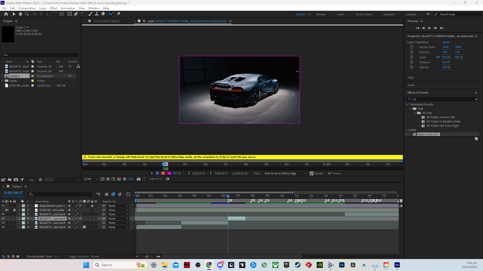This screenshot has height=271, width=483.
Task: Open Photoshop from the taskbar
Action: click(x=342, y=265)
